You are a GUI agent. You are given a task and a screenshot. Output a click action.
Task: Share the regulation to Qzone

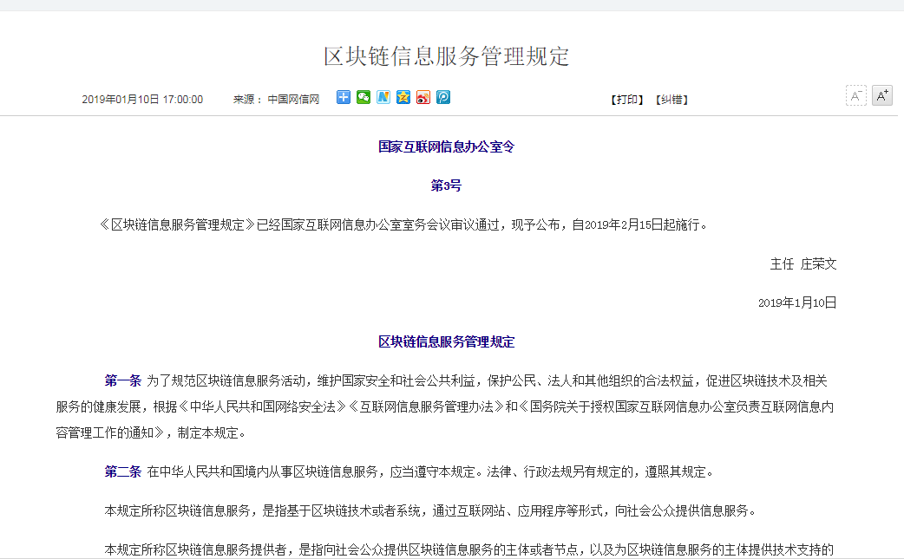403,98
